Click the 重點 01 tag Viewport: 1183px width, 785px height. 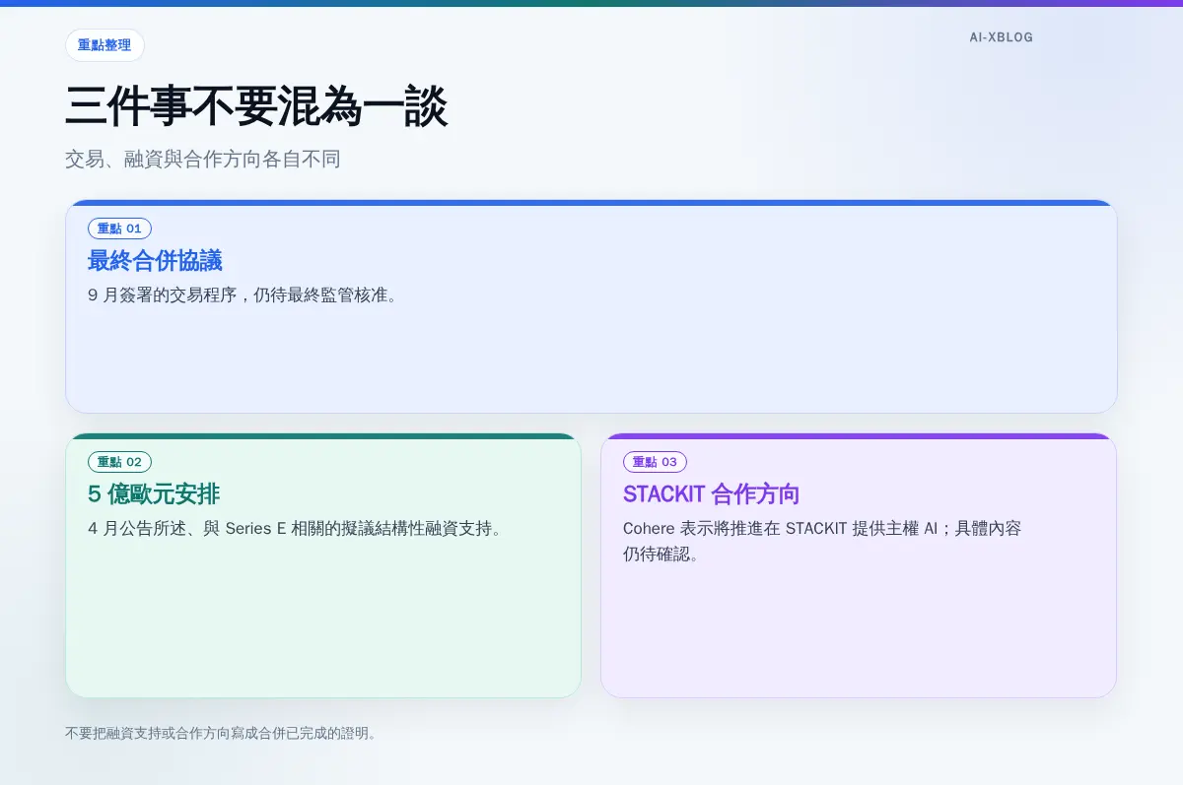119,229
